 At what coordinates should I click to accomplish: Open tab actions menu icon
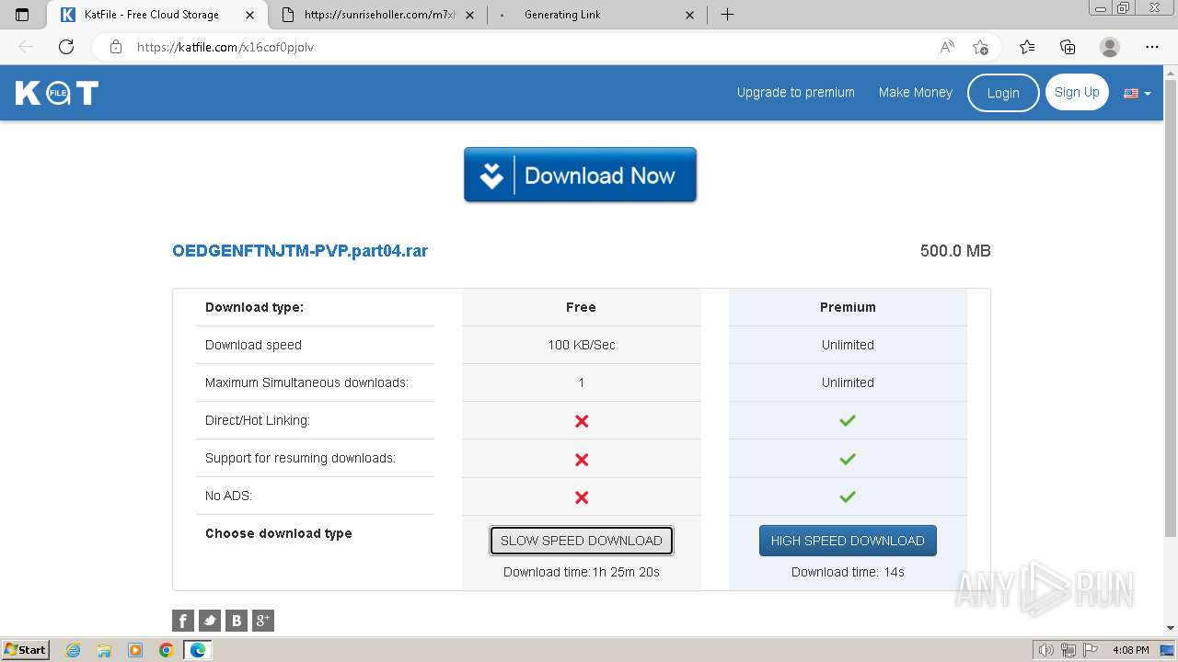pos(22,15)
